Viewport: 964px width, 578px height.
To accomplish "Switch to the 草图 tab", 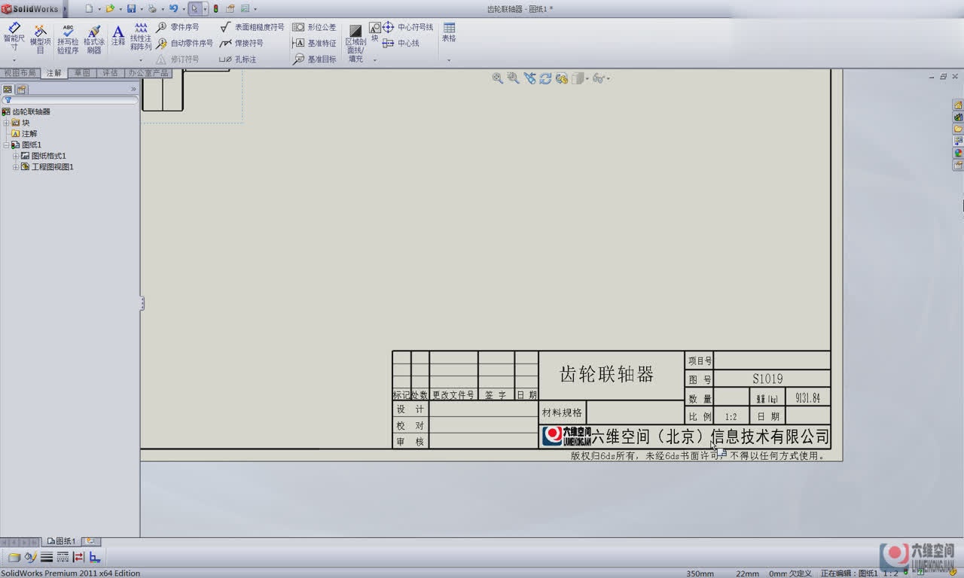I will pyautogui.click(x=82, y=73).
